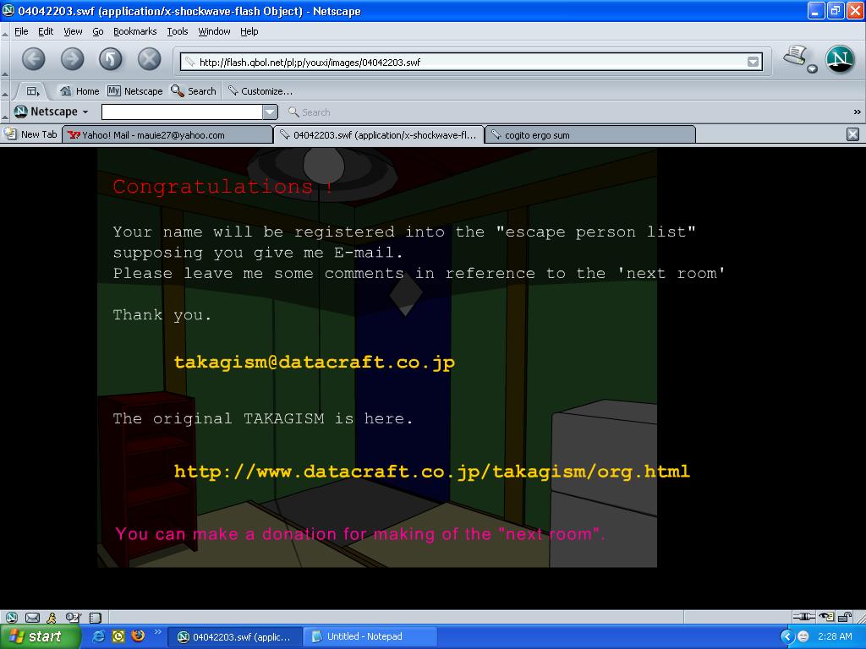Click the 2:28 AM taskbar clock
The width and height of the screenshot is (866, 649).
point(835,636)
